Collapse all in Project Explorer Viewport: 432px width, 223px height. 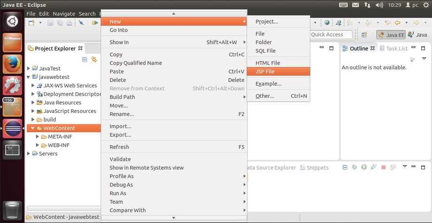point(85,59)
